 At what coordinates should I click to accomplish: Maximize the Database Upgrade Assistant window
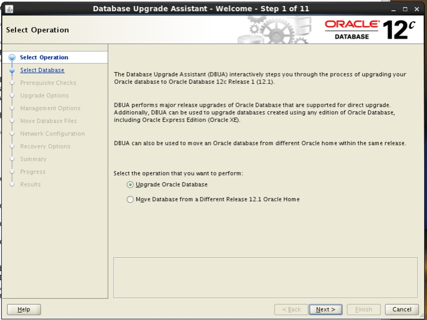(405, 9)
